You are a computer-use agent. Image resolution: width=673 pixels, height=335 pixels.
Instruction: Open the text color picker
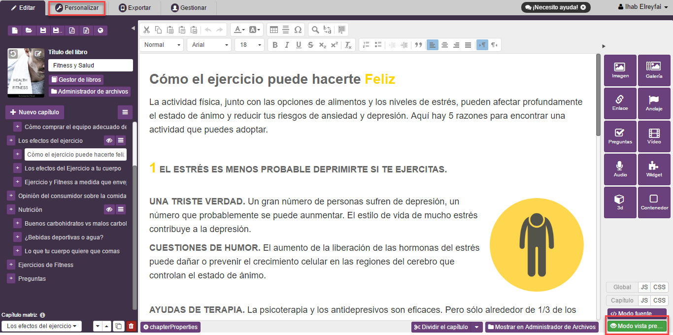240,30
